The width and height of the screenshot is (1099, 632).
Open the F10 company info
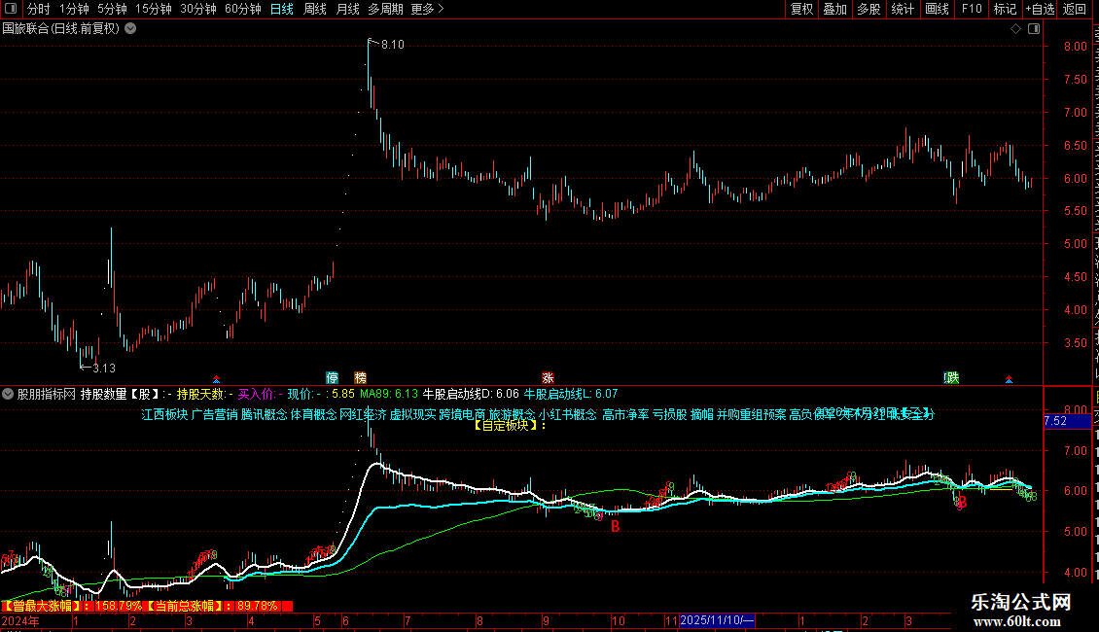coord(972,9)
